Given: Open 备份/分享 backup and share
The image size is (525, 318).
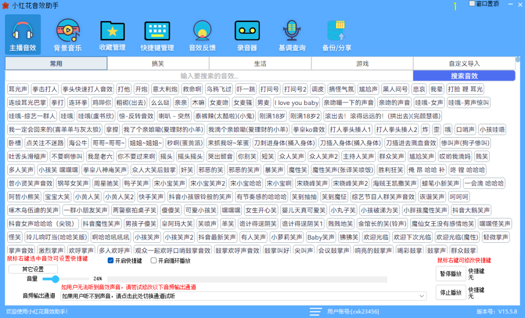Looking at the screenshot, I should click(336, 33).
